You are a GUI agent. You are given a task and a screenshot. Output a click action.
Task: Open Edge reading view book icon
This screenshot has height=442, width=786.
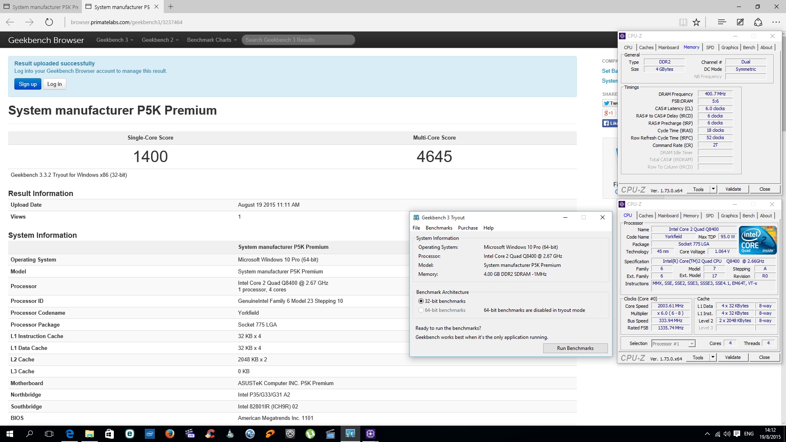pyautogui.click(x=683, y=22)
